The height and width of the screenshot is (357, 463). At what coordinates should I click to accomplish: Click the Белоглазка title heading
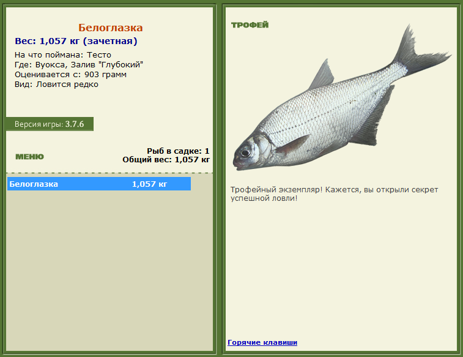[111, 28]
